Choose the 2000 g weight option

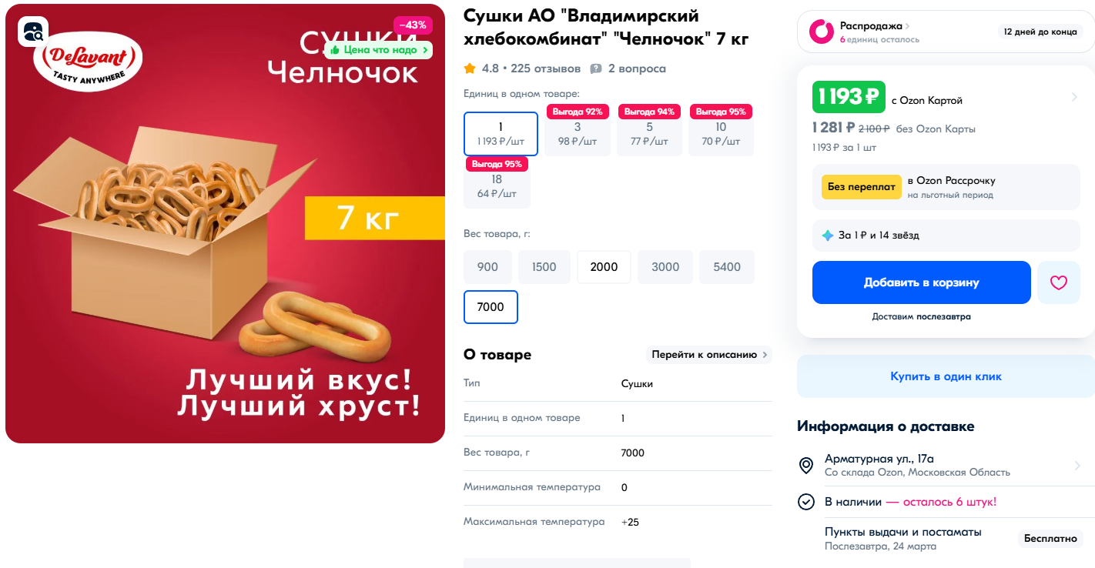click(x=604, y=267)
